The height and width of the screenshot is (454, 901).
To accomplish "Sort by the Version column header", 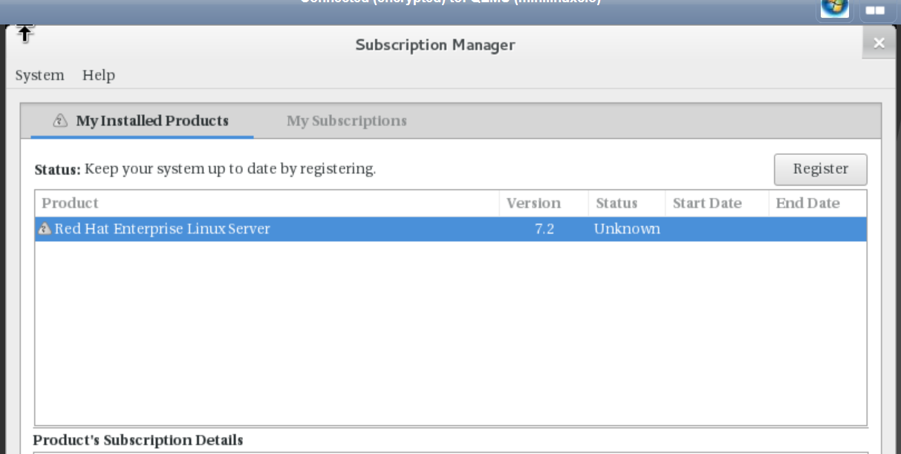I will tap(544, 203).
